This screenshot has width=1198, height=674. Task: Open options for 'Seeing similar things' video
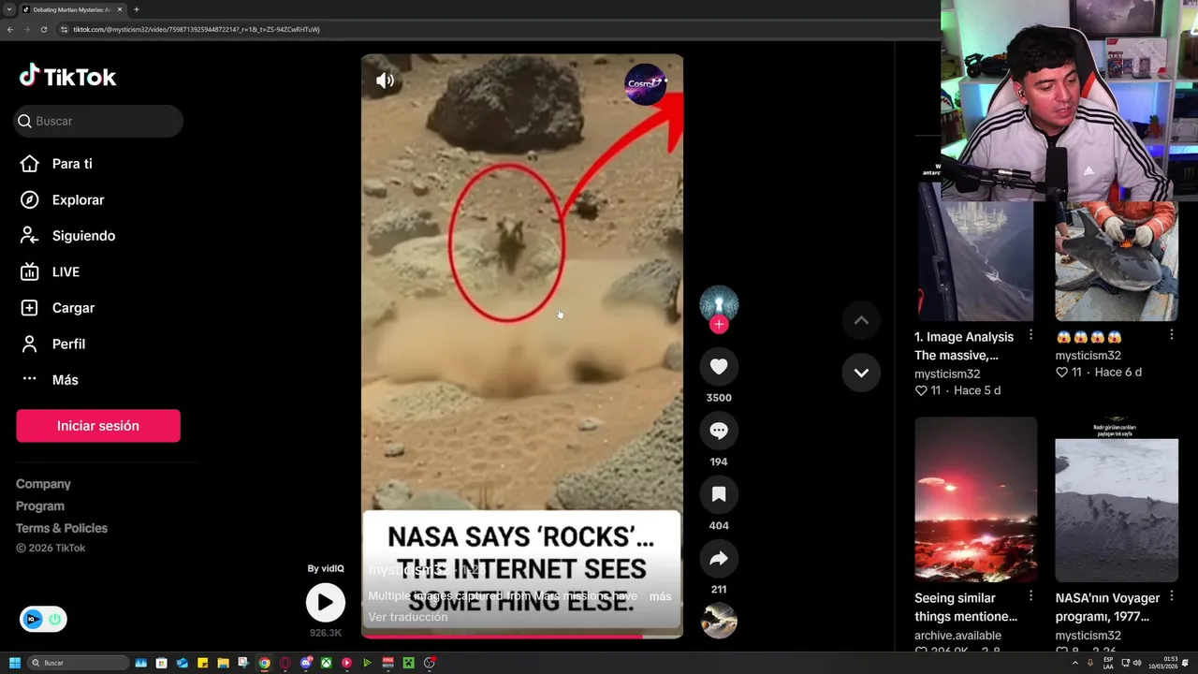1030,596
